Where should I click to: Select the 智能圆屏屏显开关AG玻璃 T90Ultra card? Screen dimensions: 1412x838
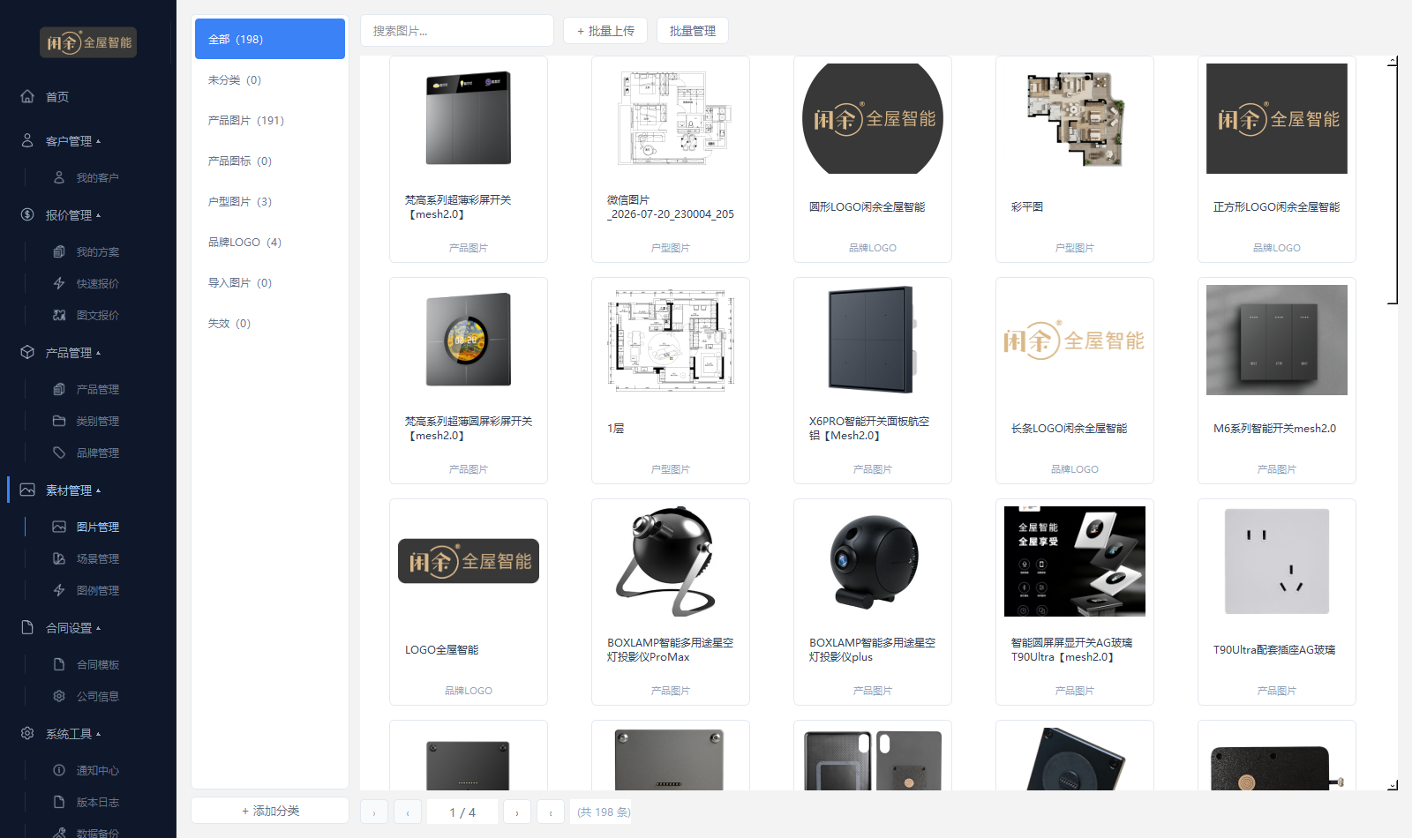click(x=1075, y=602)
